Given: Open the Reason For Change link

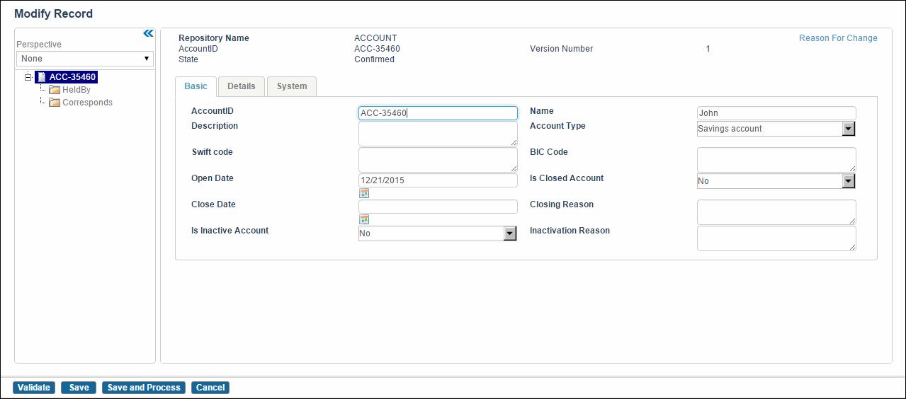Looking at the screenshot, I should (838, 38).
